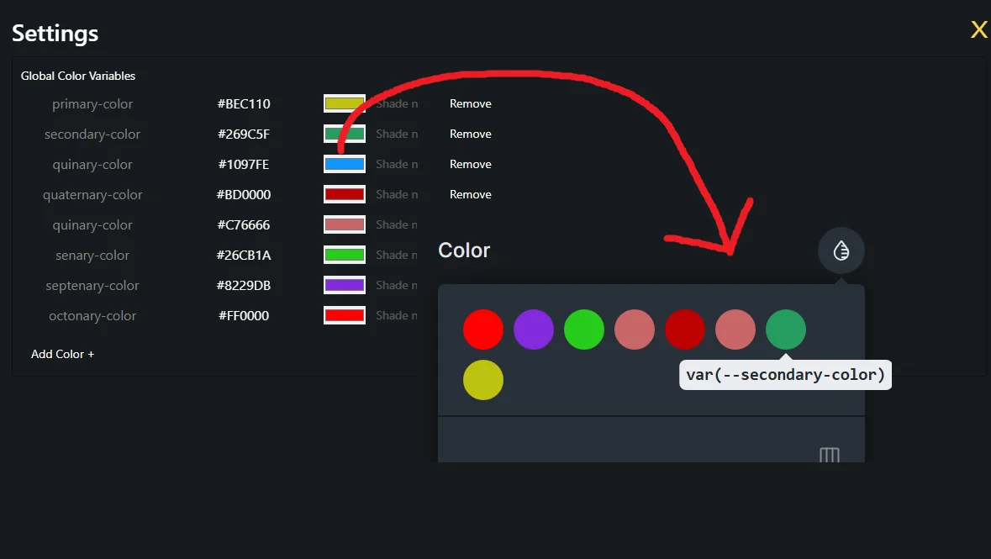Viewport: 991px width, 559px height.
Task: Click the #BEC110 hex value field
Action: click(x=244, y=104)
